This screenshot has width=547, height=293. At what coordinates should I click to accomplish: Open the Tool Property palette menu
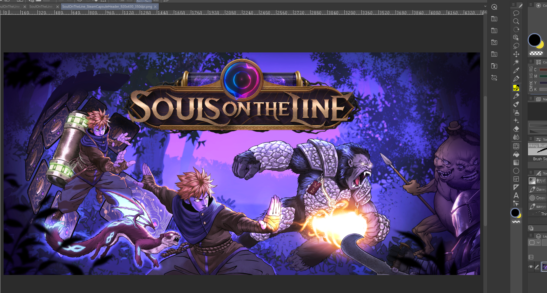point(531,139)
